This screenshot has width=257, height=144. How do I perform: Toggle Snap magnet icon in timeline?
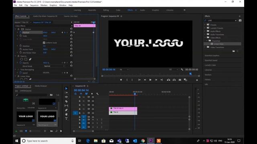point(81,94)
